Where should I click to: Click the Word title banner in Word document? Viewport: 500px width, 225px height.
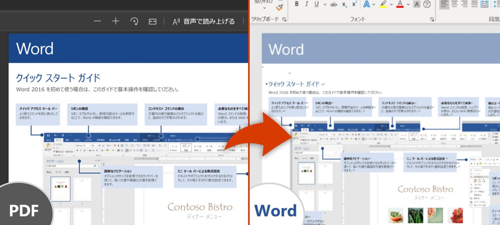click(x=381, y=48)
